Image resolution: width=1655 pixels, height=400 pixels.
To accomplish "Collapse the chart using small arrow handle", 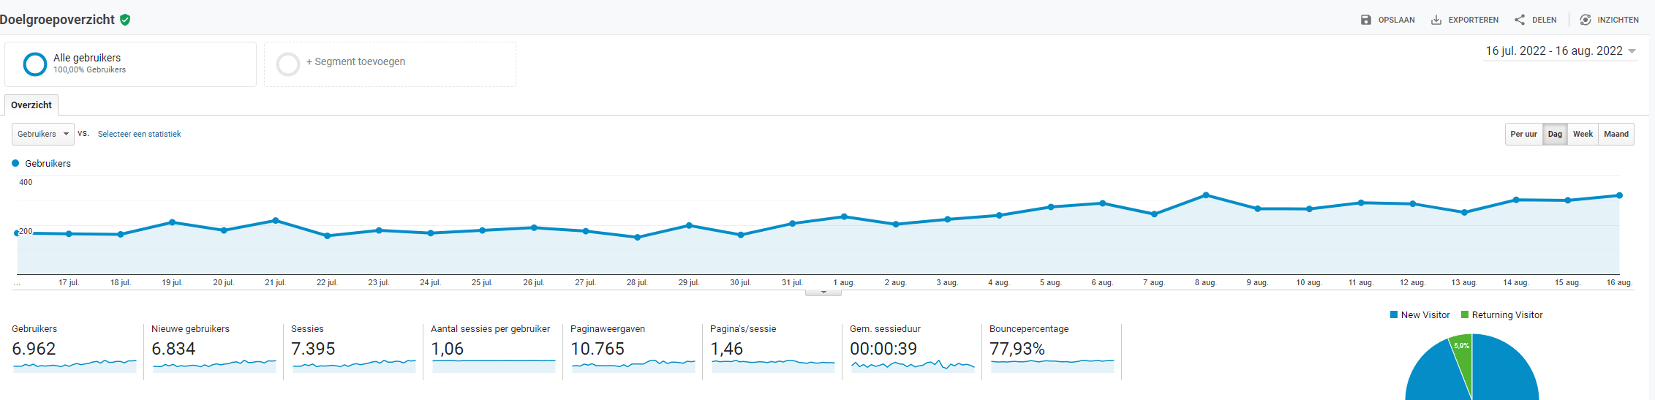I will click(x=823, y=293).
